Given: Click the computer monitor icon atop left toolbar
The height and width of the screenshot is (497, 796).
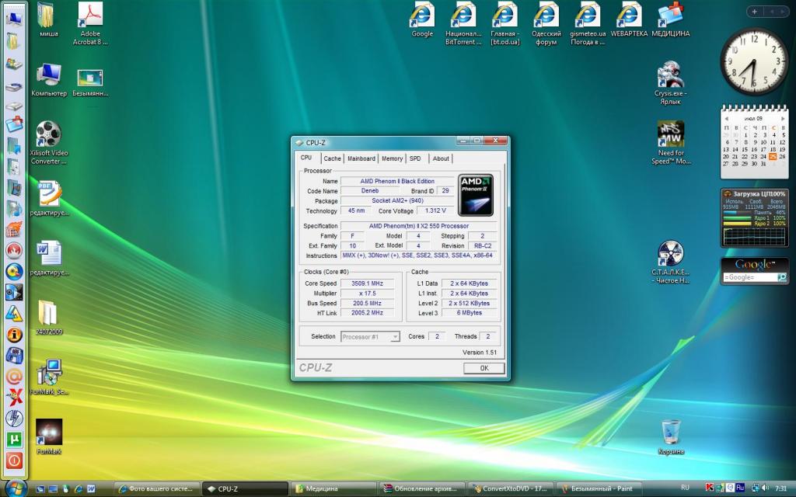Looking at the screenshot, I should tap(14, 19).
